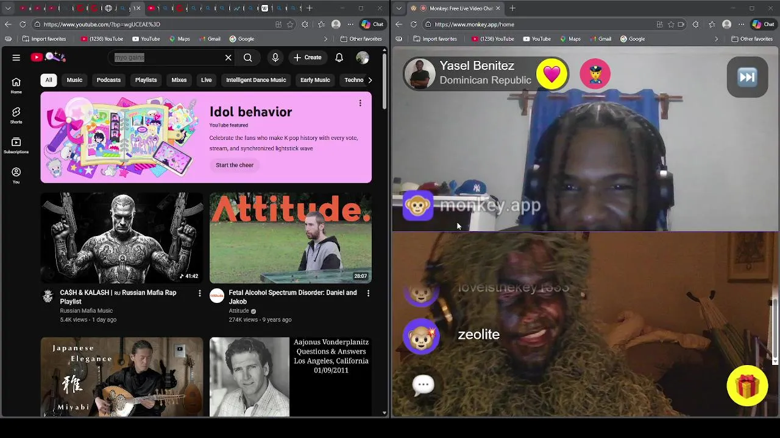Image resolution: width=780 pixels, height=438 pixels.
Task: Skip to next person on Monkey
Action: 747,77
